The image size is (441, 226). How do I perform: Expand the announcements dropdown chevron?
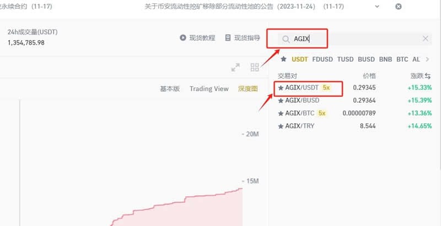pyautogui.click(x=377, y=7)
